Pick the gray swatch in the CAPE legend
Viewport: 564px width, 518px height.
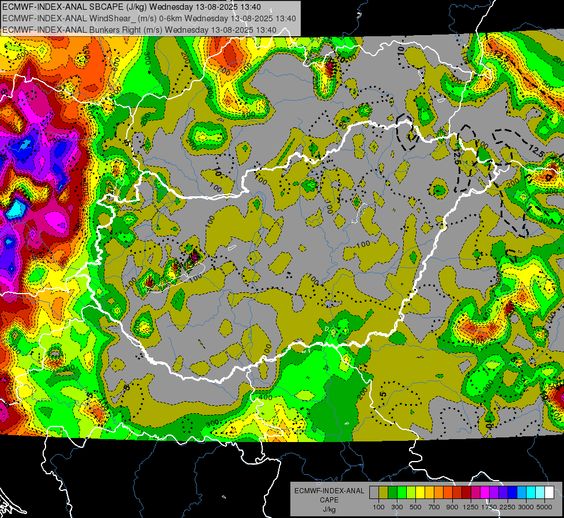(374, 492)
